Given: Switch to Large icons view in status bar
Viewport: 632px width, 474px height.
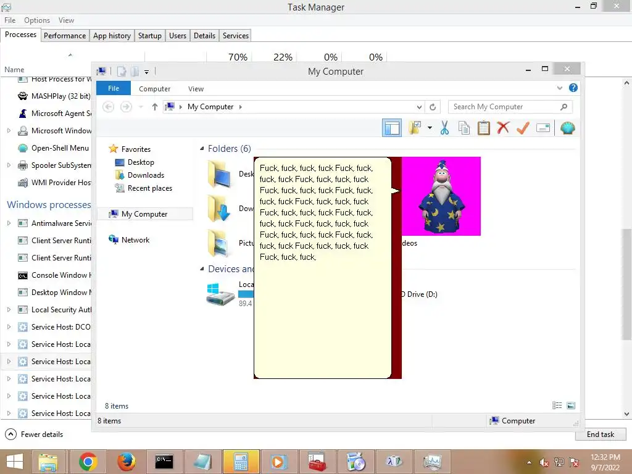Looking at the screenshot, I should pos(571,405).
